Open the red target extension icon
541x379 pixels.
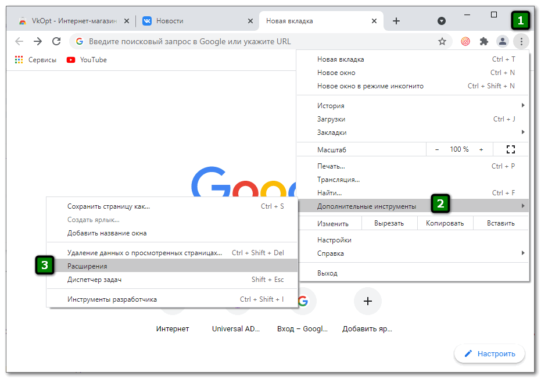coord(465,42)
